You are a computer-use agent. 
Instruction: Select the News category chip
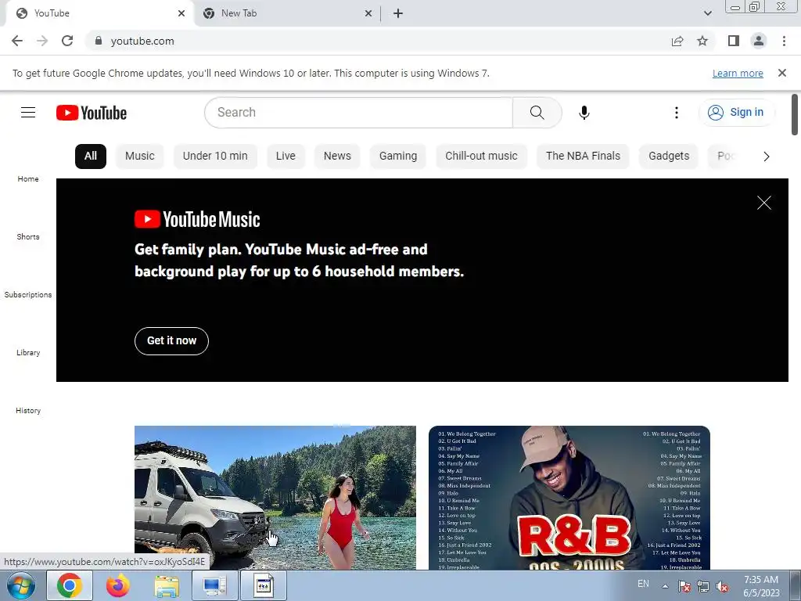[x=337, y=157]
